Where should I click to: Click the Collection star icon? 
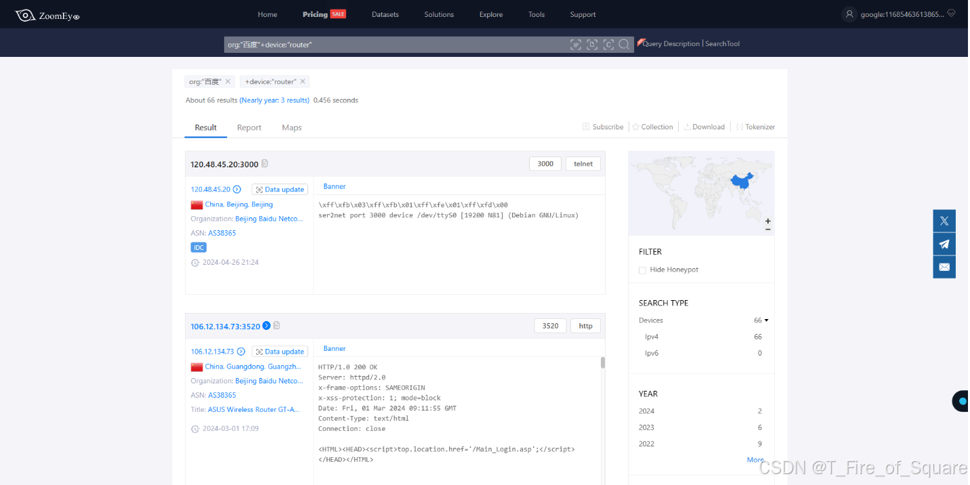(636, 127)
